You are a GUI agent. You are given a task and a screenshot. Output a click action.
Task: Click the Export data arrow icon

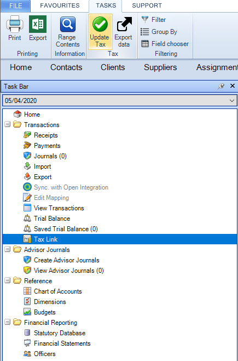coord(124,24)
